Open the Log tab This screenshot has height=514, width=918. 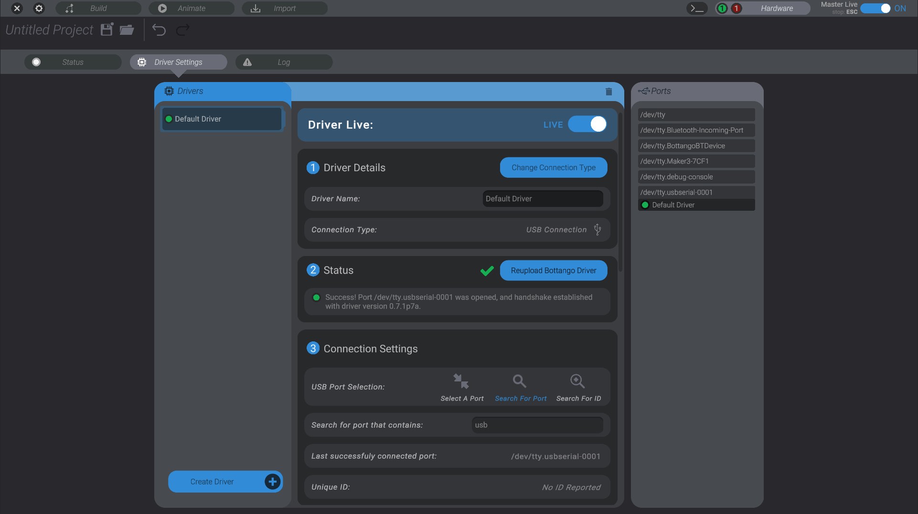283,62
